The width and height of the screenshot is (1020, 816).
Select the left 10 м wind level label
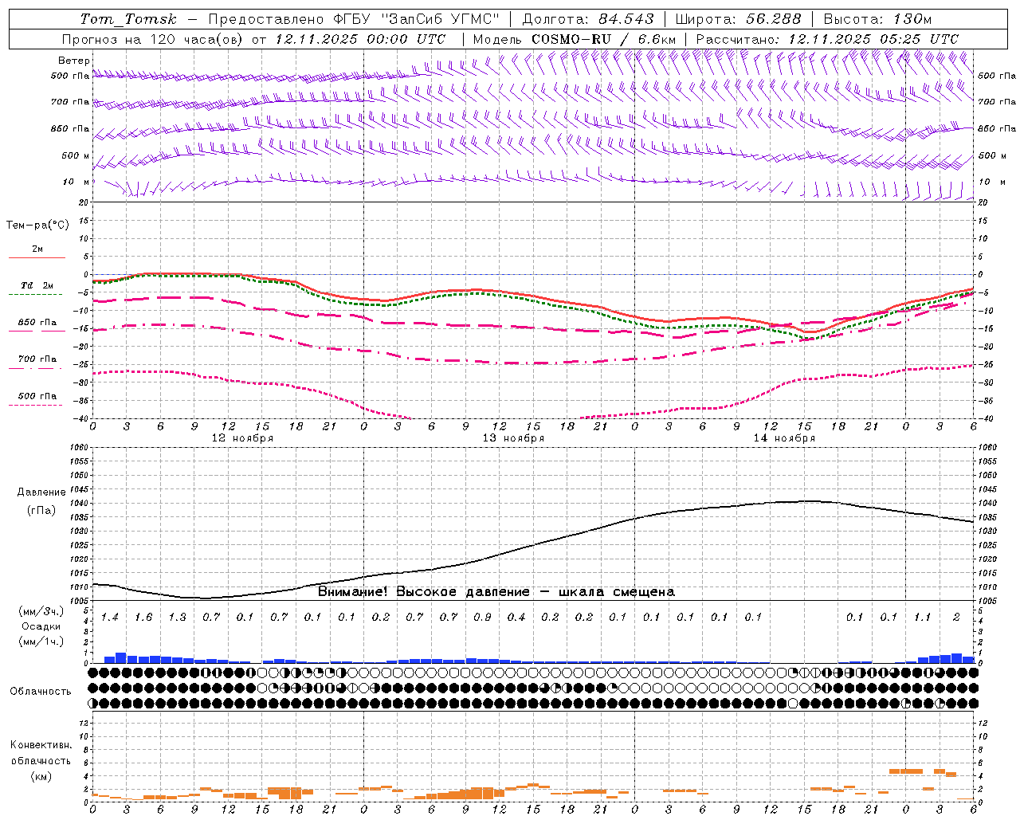(x=76, y=182)
